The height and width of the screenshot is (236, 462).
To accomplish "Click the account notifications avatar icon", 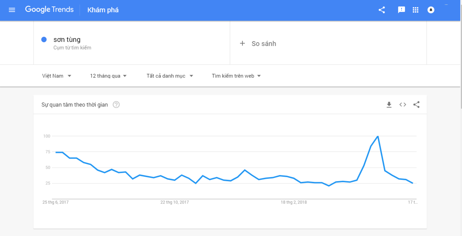I will coord(431,10).
